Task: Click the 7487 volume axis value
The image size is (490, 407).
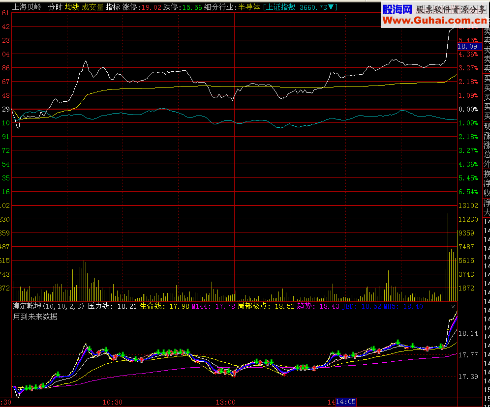Action: [x=466, y=247]
